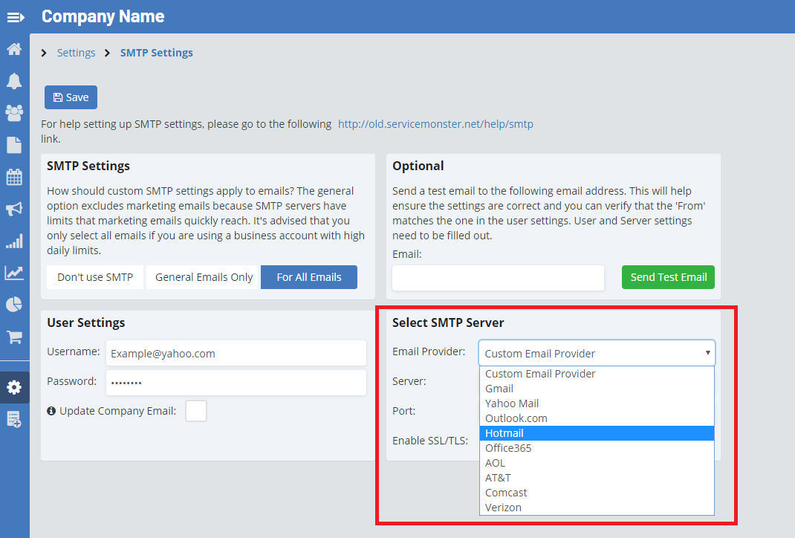Open the calendar icon in sidebar
795x538 pixels.
pos(14,177)
